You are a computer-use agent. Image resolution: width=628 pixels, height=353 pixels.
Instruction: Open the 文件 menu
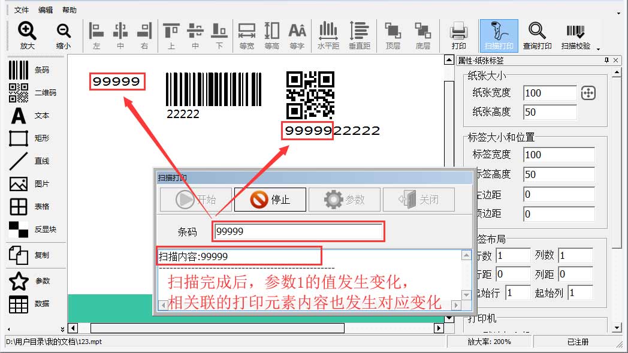(22, 10)
